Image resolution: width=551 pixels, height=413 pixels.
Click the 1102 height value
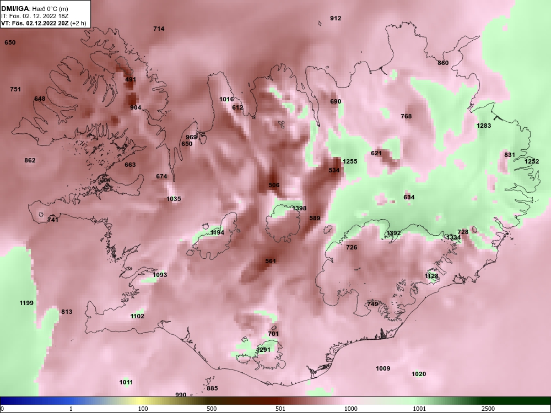pyautogui.click(x=137, y=317)
